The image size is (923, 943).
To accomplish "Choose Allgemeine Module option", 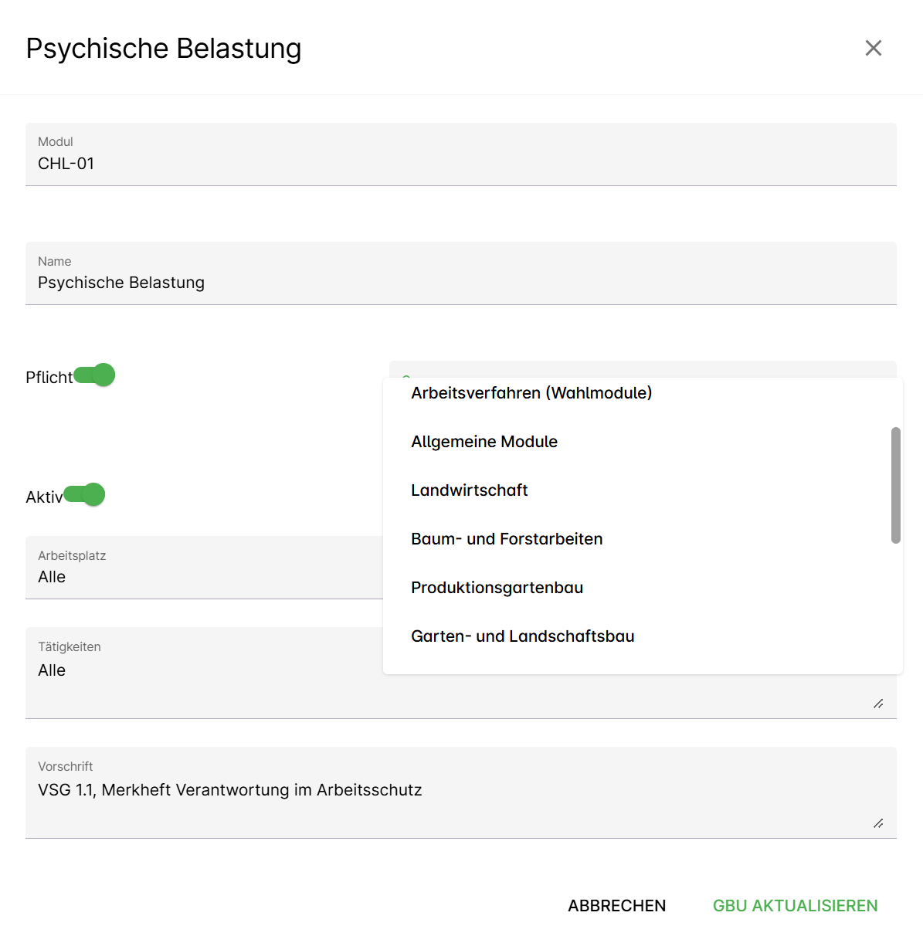I will point(484,442).
